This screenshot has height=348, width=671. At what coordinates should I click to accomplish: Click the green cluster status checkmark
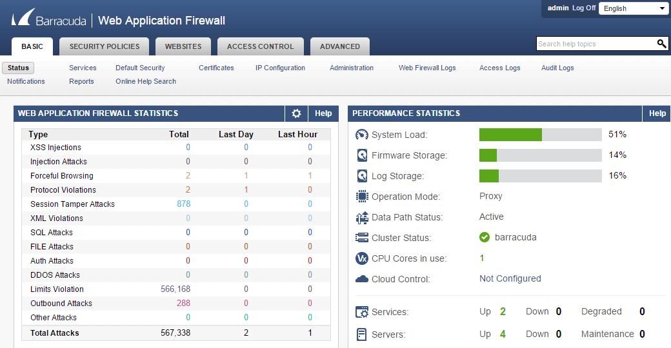point(485,237)
